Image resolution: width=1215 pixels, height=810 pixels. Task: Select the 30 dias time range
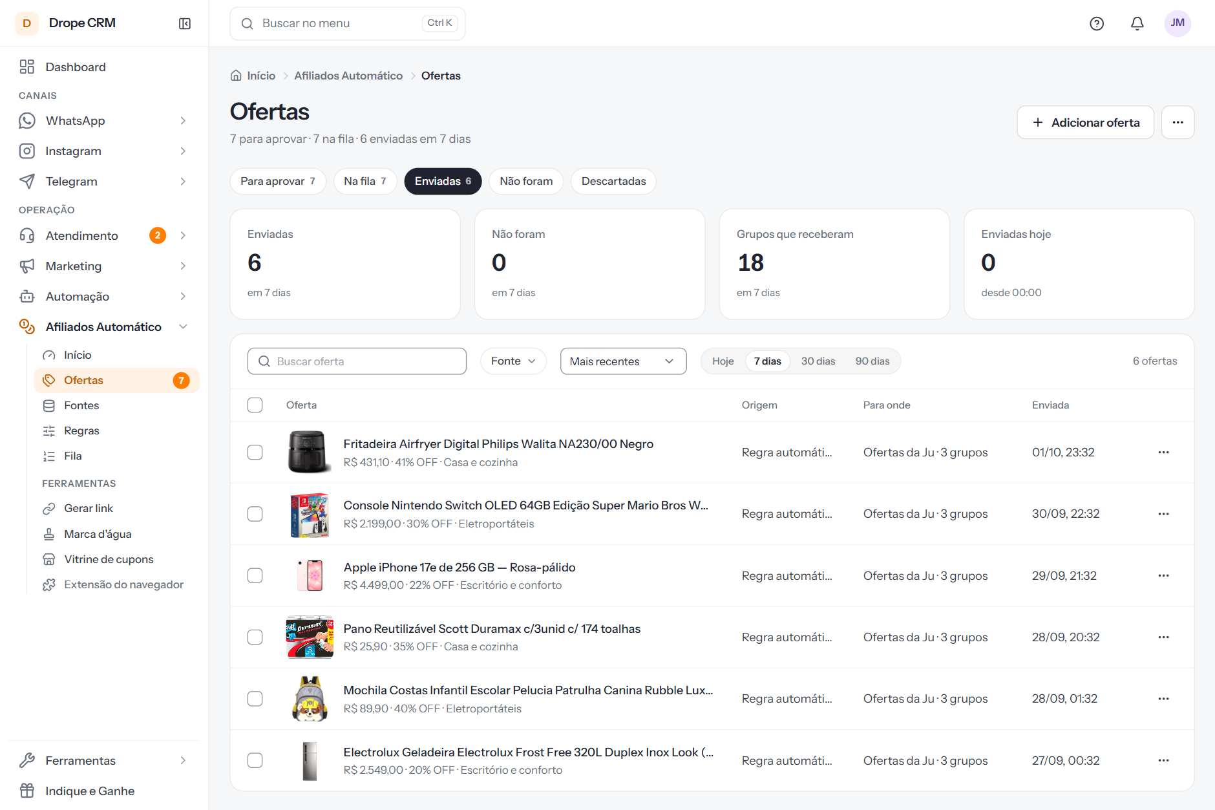(818, 361)
